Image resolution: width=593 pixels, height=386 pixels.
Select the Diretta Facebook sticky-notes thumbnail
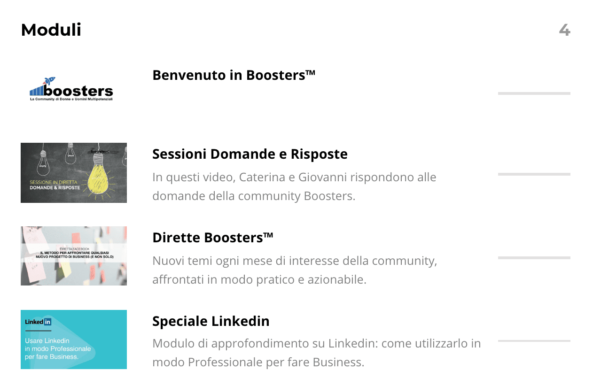point(74,256)
